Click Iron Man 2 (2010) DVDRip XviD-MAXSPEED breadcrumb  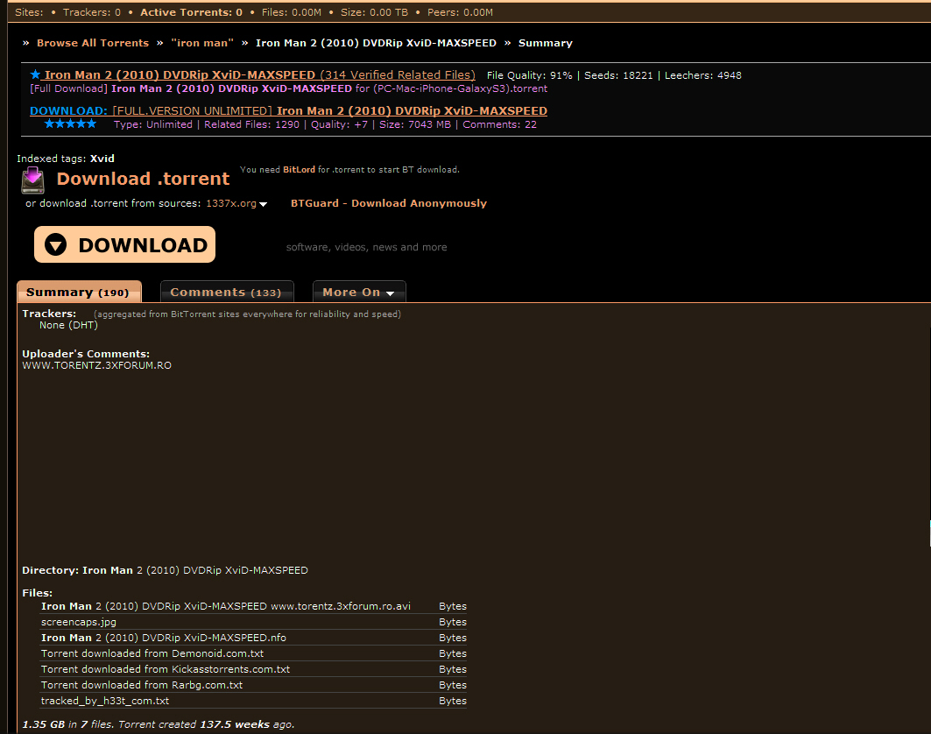click(x=376, y=43)
